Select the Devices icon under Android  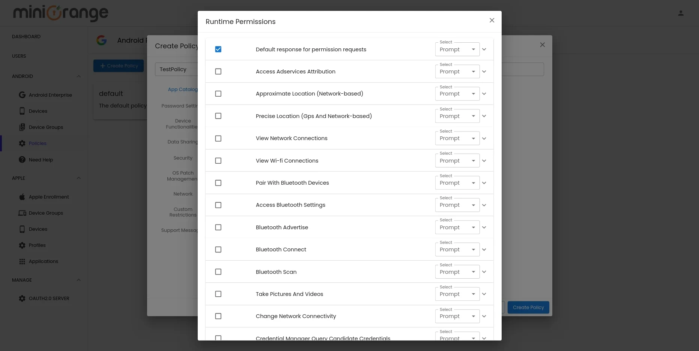(22, 111)
